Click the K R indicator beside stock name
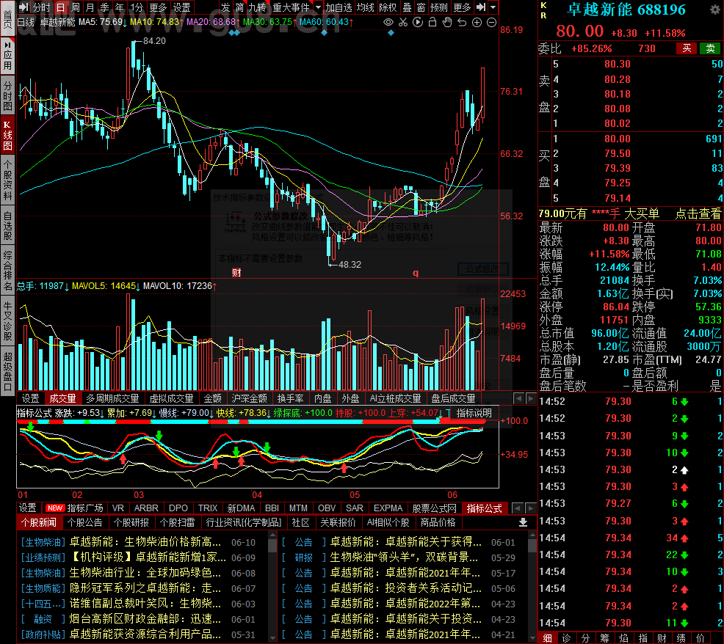The height and width of the screenshot is (644, 724). pos(544,10)
